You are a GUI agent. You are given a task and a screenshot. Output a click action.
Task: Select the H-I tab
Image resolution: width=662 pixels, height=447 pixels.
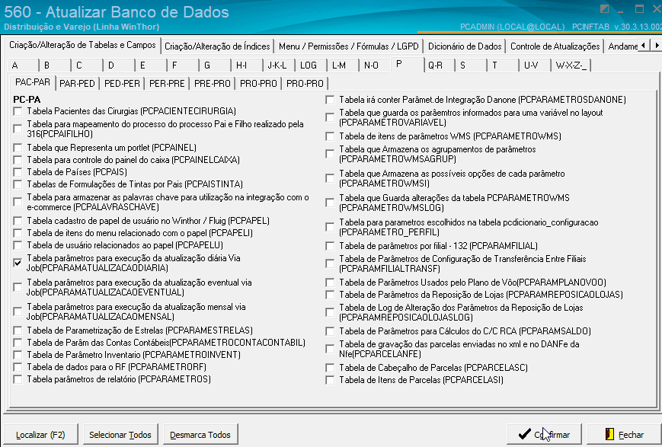(247, 65)
